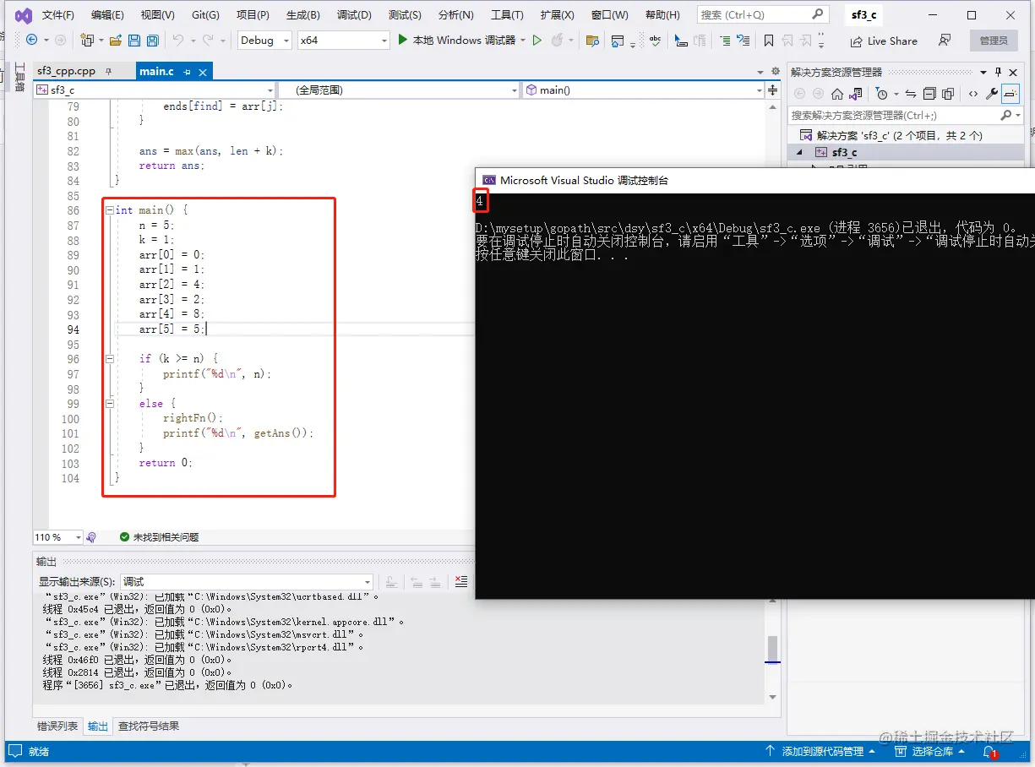Viewport: 1035px width, 767px height.
Task: Click pending changes filter clock icon
Action: [x=883, y=94]
